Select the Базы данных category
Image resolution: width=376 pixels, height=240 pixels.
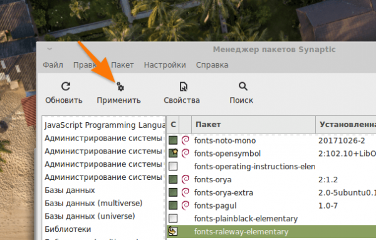[x=70, y=190]
